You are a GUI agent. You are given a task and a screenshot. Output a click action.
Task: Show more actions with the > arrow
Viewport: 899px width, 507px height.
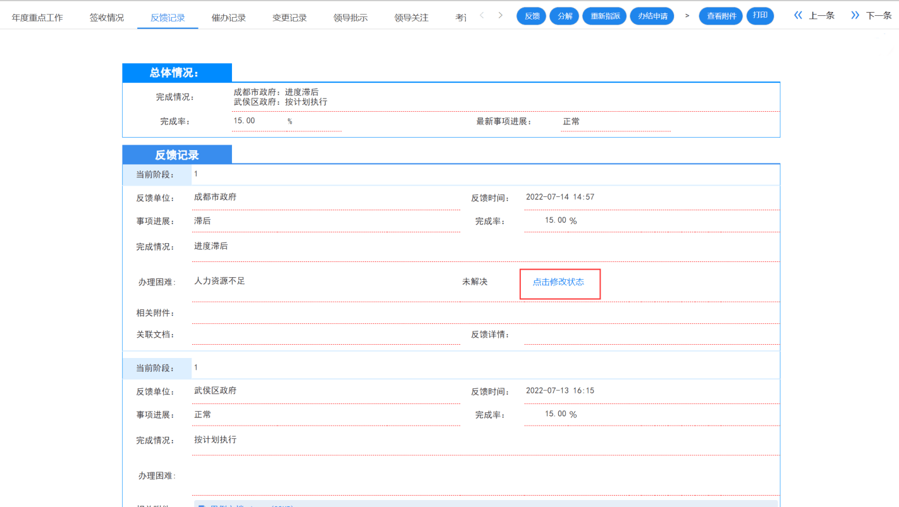687,15
